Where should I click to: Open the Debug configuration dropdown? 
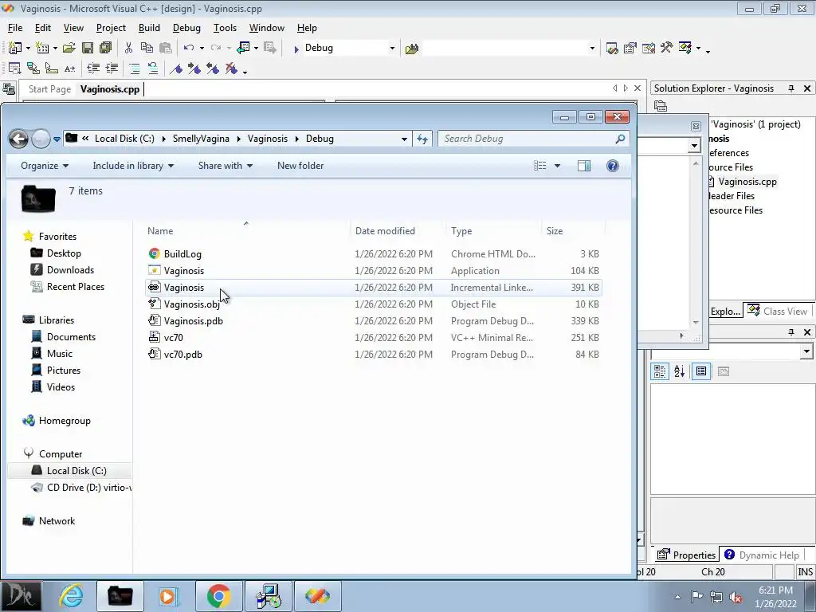point(392,49)
